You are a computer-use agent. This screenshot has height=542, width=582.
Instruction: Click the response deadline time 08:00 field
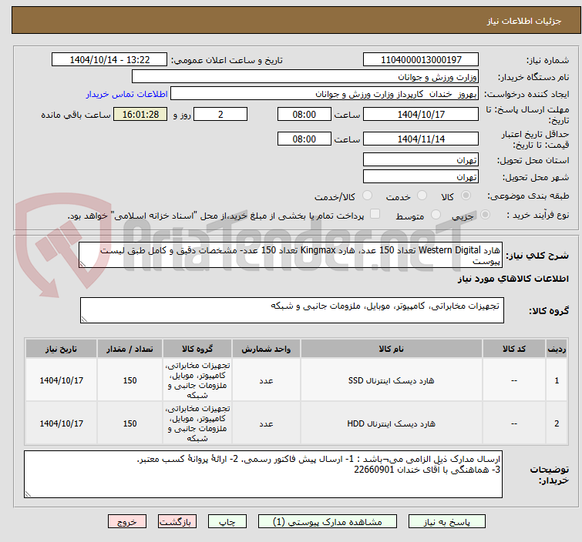pos(304,114)
